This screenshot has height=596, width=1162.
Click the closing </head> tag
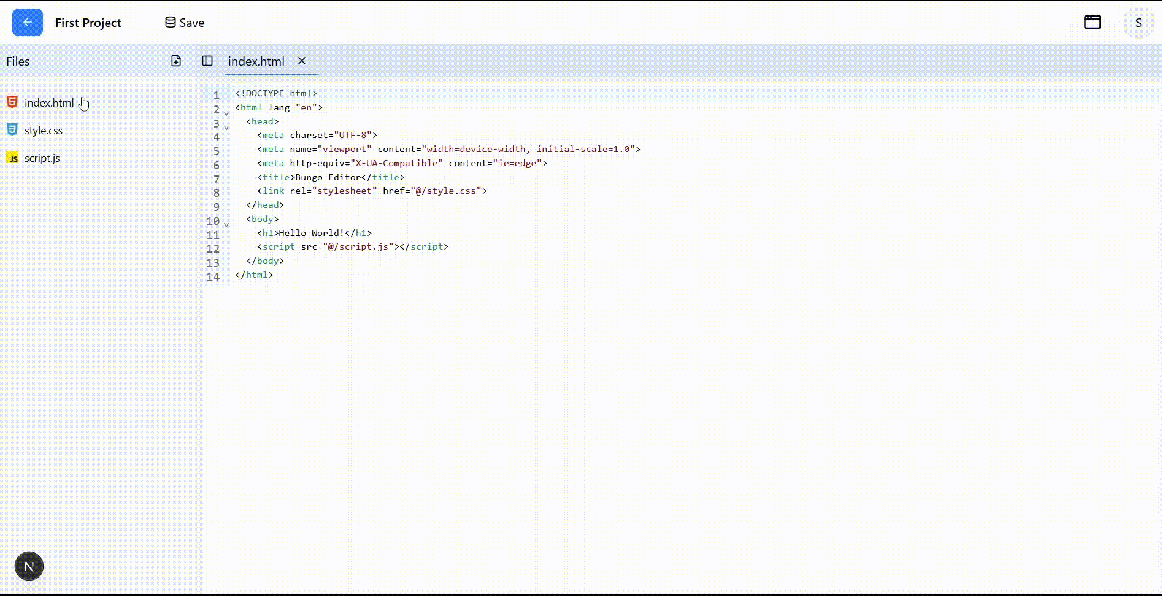click(265, 205)
